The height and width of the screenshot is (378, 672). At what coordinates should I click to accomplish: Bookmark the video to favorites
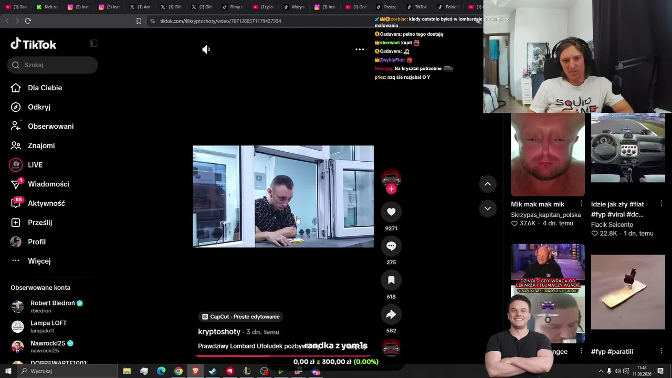(x=391, y=280)
